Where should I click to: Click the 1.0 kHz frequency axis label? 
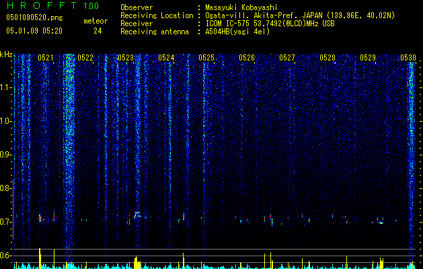coord(6,121)
